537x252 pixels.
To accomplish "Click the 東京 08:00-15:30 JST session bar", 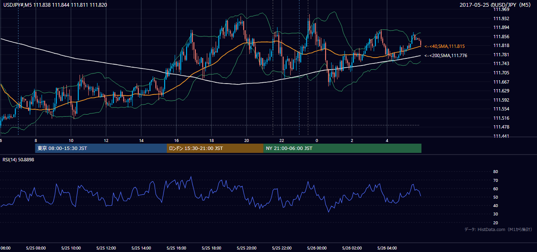I will [101, 148].
